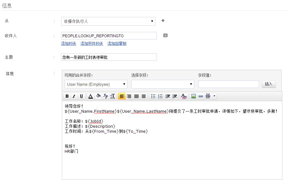Viewport: 288px width, 185px height.
Task: Toggle underline formatting in the toolbar
Action: (81, 96)
